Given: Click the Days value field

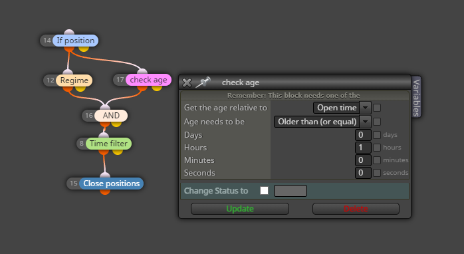Looking at the screenshot, I should coord(363,135).
